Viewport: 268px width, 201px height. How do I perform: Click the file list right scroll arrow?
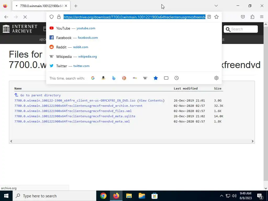click(253, 141)
